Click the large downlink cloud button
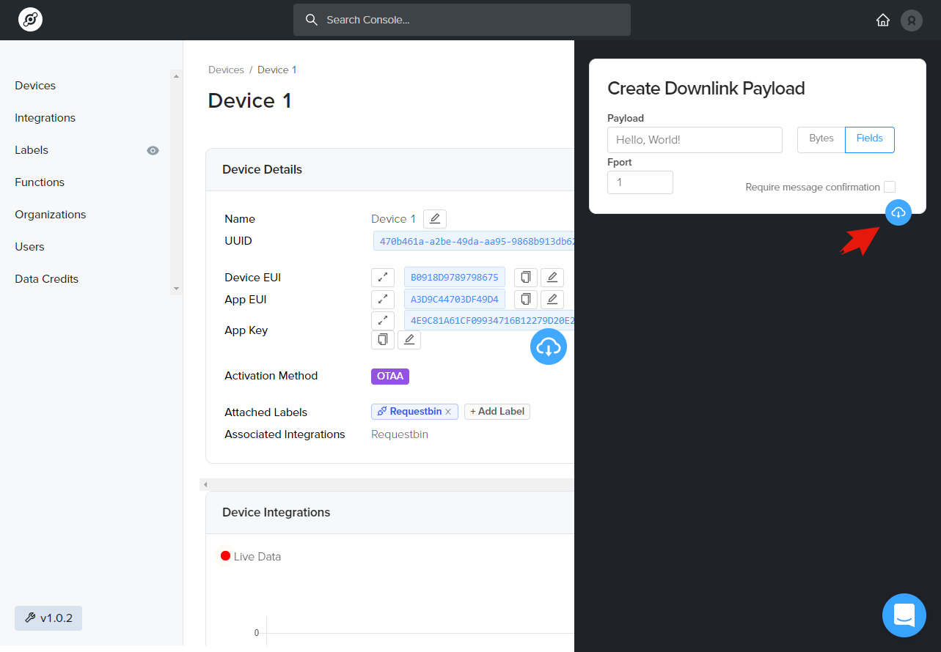Image resolution: width=941 pixels, height=652 pixels. (549, 347)
